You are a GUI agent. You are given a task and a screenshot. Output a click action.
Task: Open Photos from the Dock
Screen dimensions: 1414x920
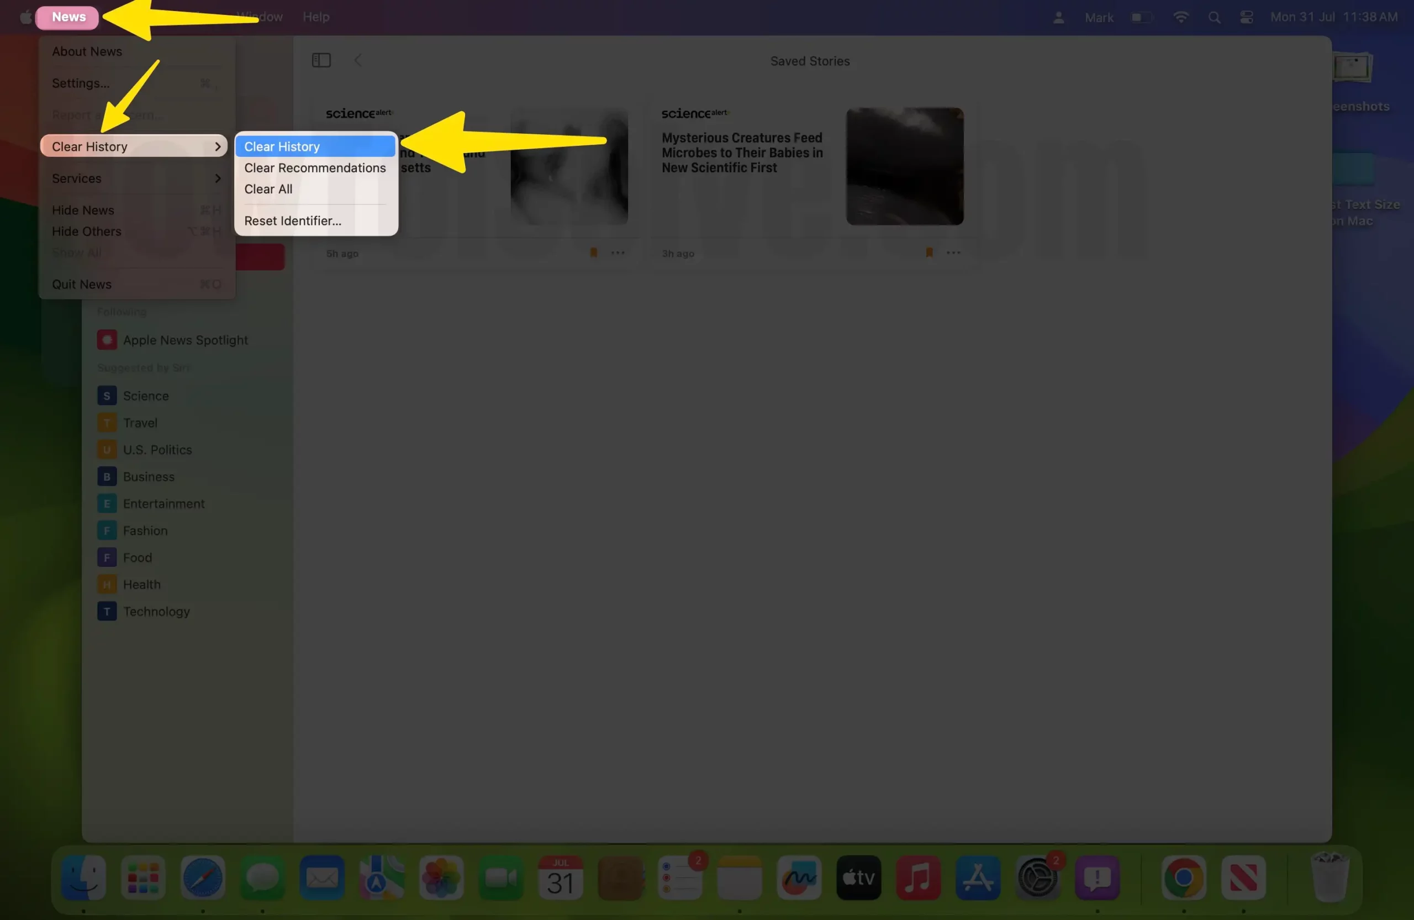coord(441,878)
